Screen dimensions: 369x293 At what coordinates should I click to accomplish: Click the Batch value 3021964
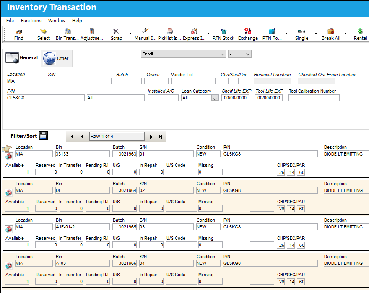click(x=125, y=190)
